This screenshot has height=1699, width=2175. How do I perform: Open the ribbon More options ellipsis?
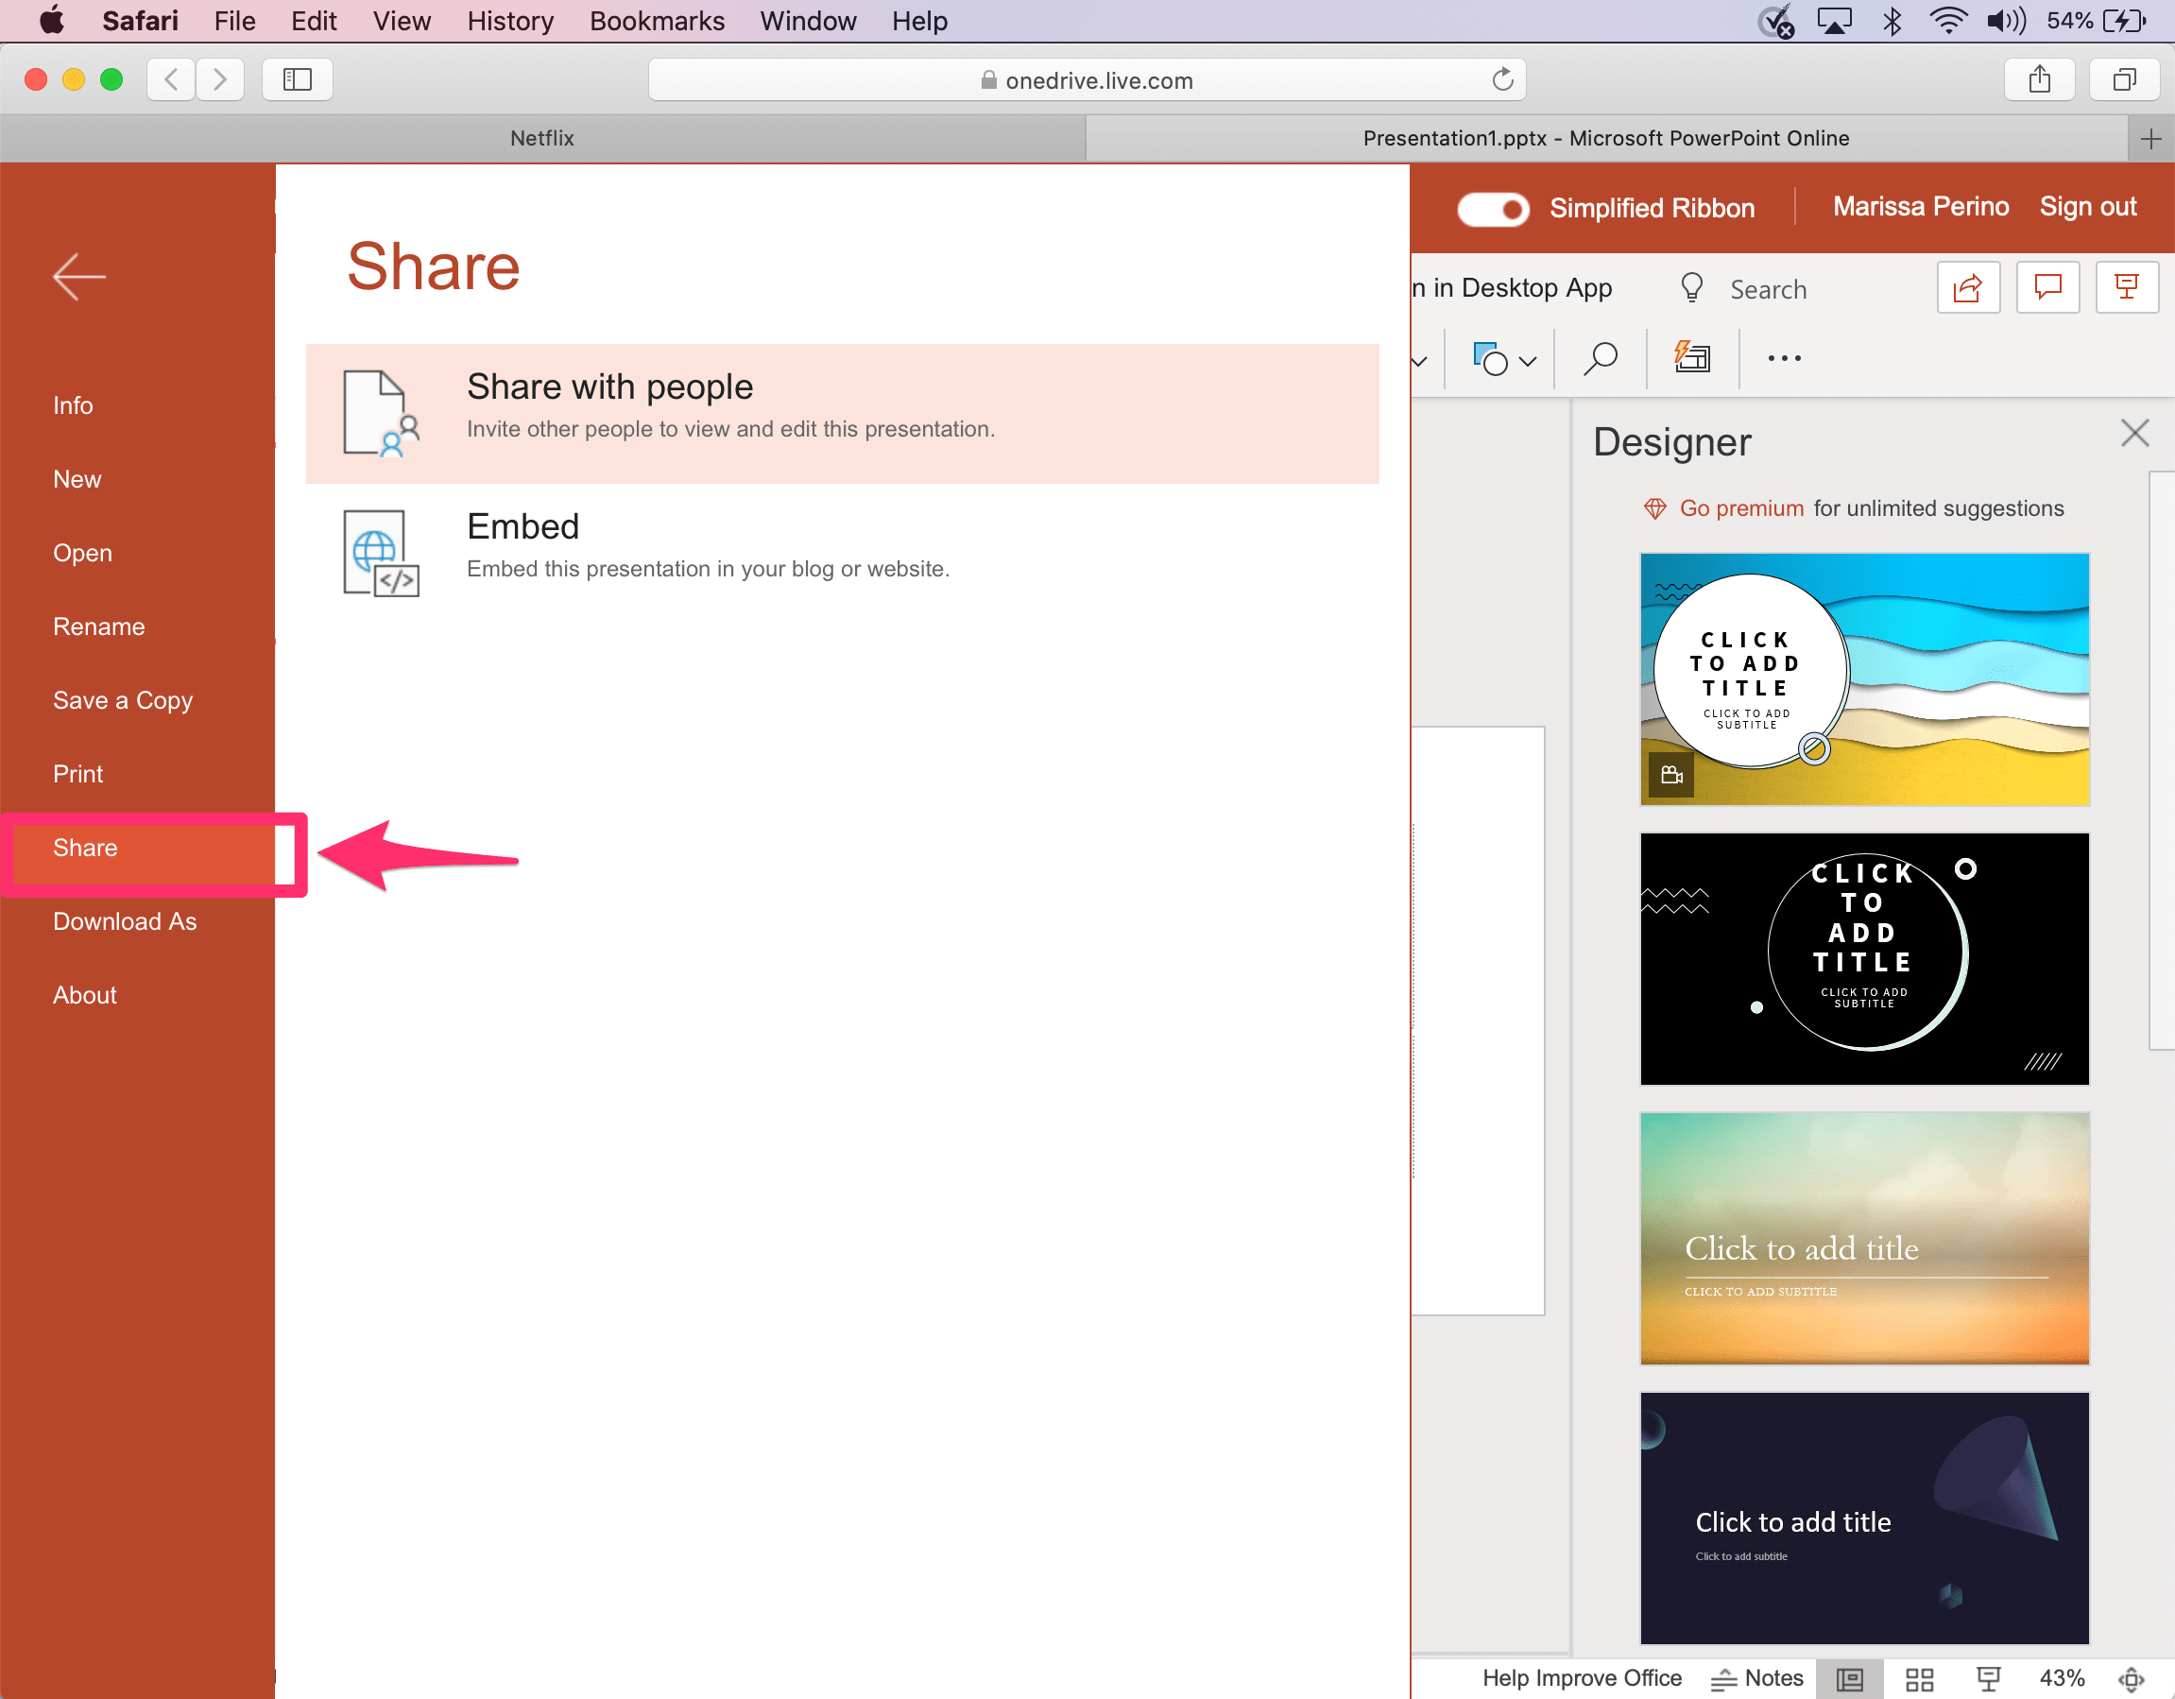[x=1784, y=358]
